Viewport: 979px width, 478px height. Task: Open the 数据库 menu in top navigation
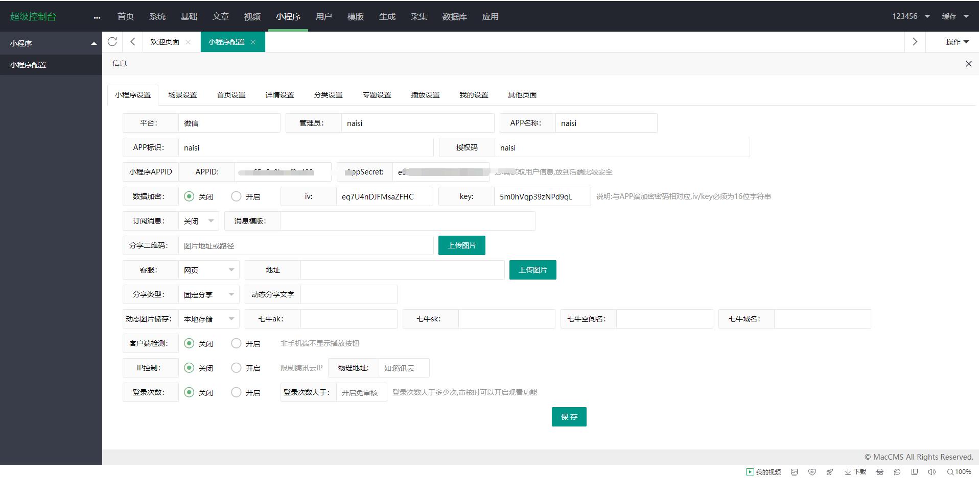point(454,16)
